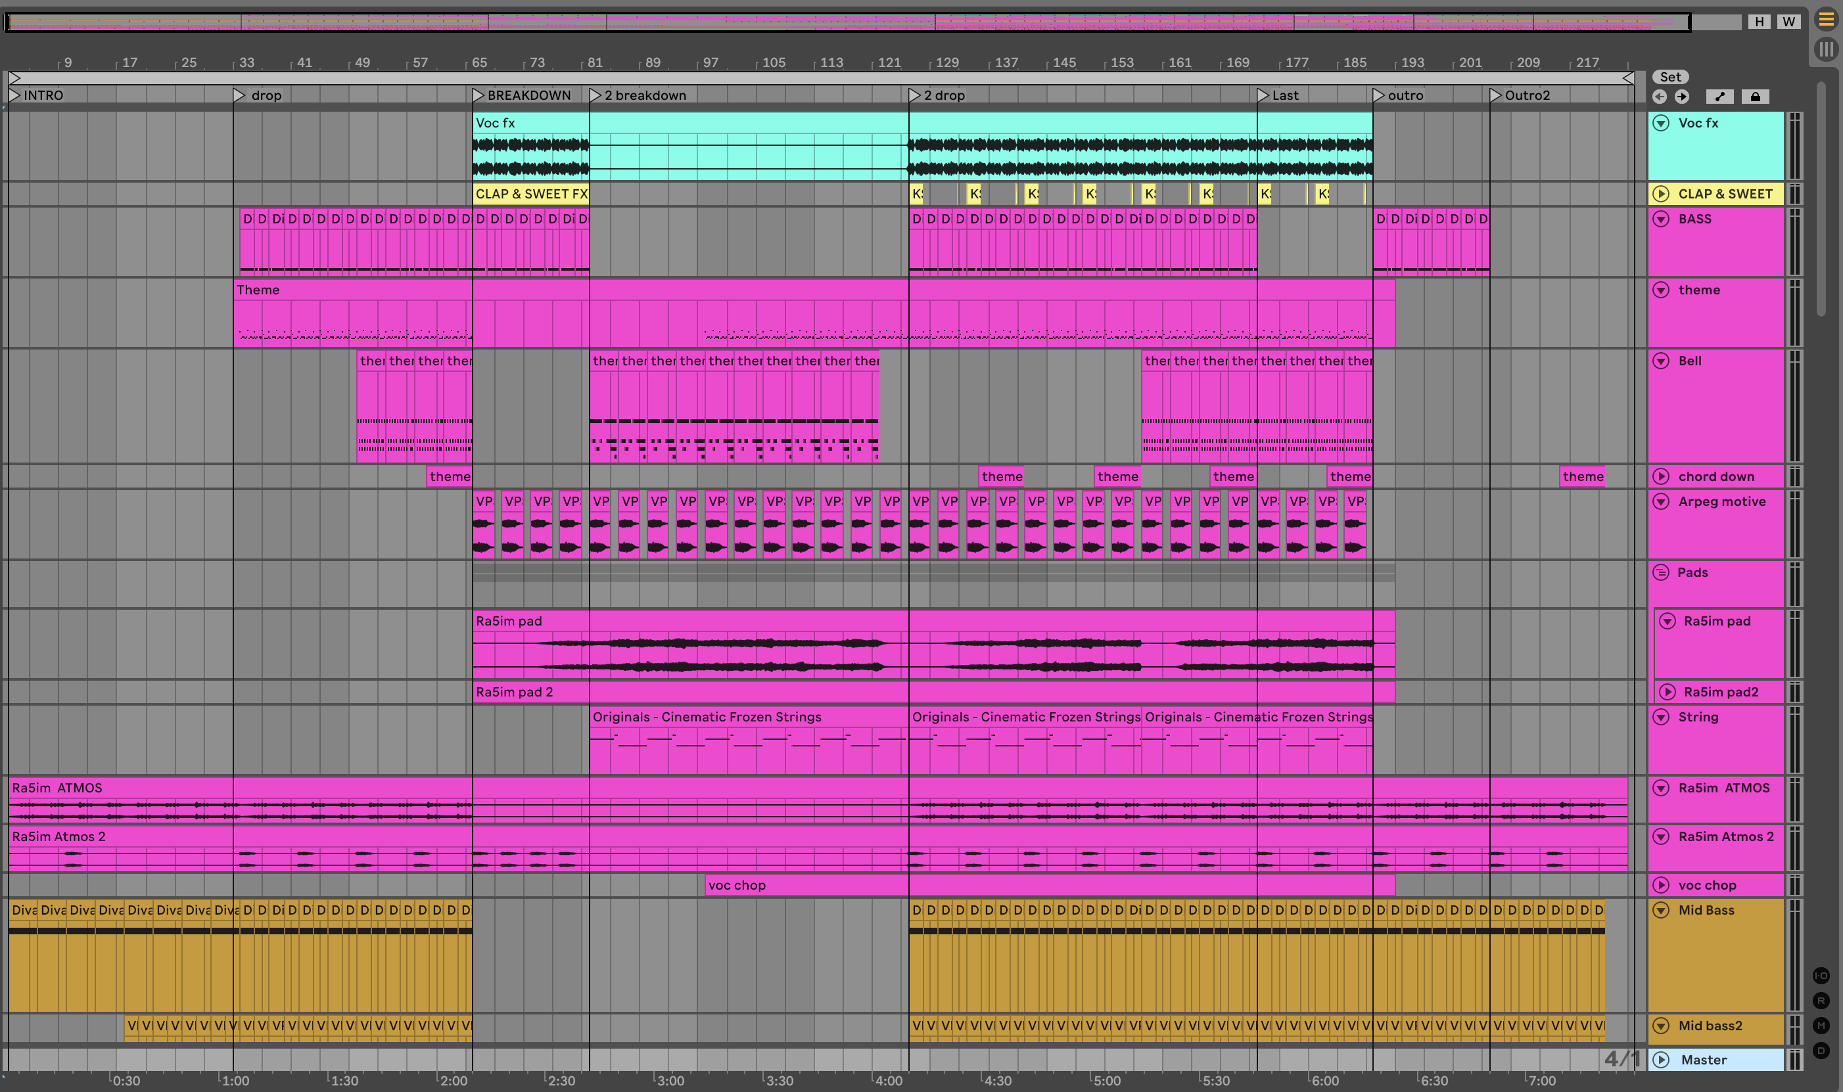This screenshot has width=1843, height=1092.
Task: Jump to the BREAKDOWN locator marker
Action: [478, 95]
